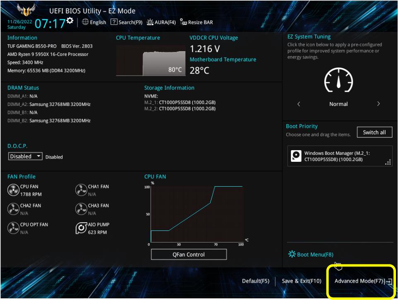Select previous EZ tuning profile arrow
Viewport: 398px width, 300px height.
click(x=299, y=104)
